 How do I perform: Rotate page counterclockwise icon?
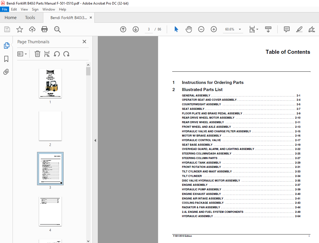click(x=57, y=54)
